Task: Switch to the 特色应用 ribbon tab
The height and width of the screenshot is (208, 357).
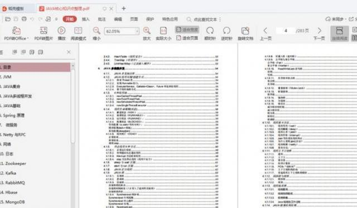Action: tap(170, 20)
